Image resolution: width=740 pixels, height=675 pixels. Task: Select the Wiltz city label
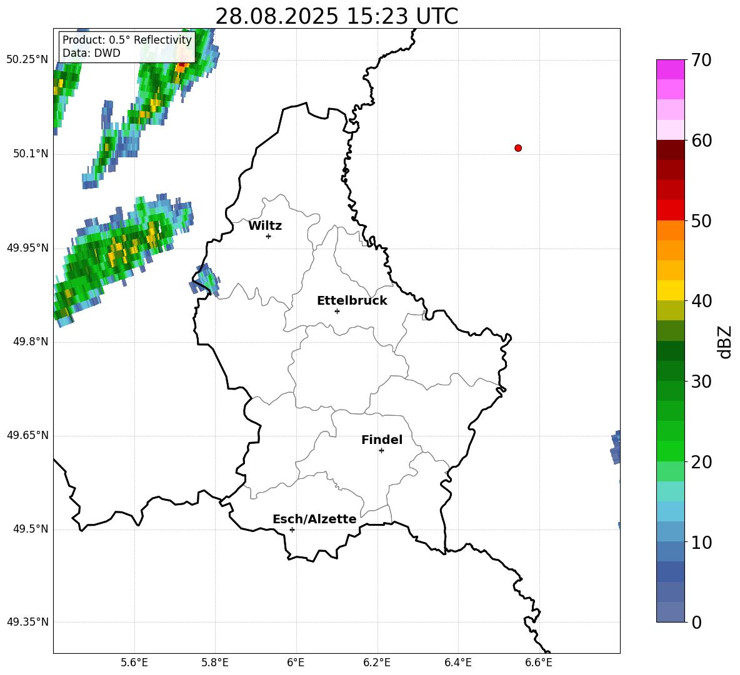(x=265, y=226)
